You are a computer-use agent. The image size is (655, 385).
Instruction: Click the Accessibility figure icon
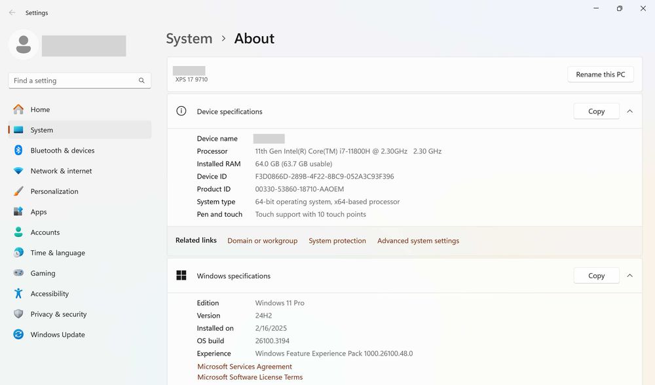click(x=18, y=293)
